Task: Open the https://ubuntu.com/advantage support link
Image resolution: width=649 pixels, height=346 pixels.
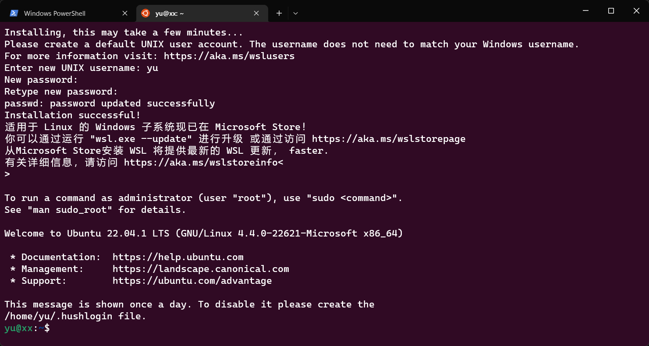Action: tap(192, 281)
